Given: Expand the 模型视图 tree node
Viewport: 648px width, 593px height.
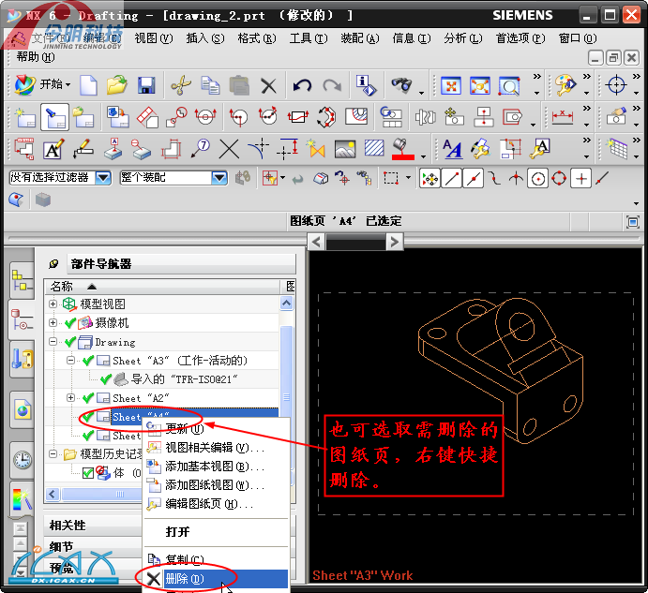Looking at the screenshot, I should (53, 304).
